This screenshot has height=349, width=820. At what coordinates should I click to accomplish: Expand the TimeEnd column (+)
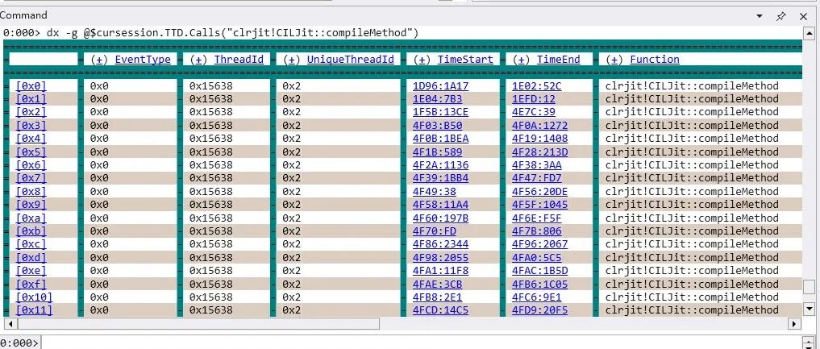(522, 60)
